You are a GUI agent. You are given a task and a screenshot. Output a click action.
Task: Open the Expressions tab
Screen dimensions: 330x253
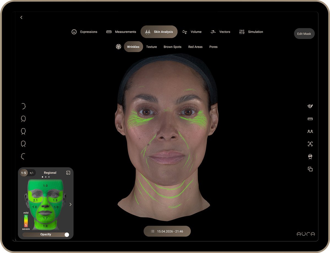84,32
